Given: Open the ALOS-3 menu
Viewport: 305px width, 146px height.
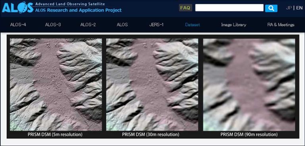Looking at the screenshot, I should tap(53, 25).
